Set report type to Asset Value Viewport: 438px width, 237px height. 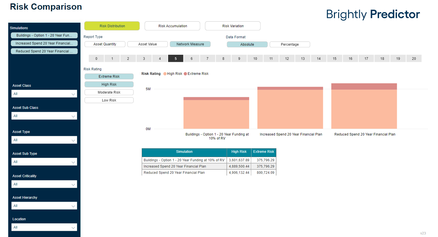coord(147,44)
